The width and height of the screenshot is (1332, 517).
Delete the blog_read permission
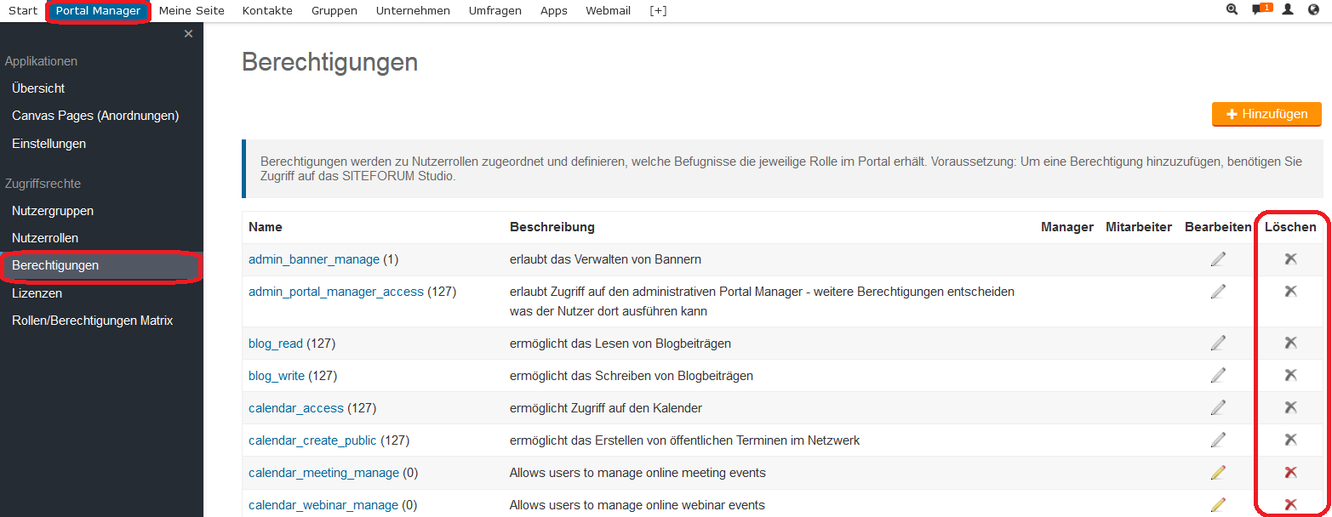pyautogui.click(x=1290, y=343)
